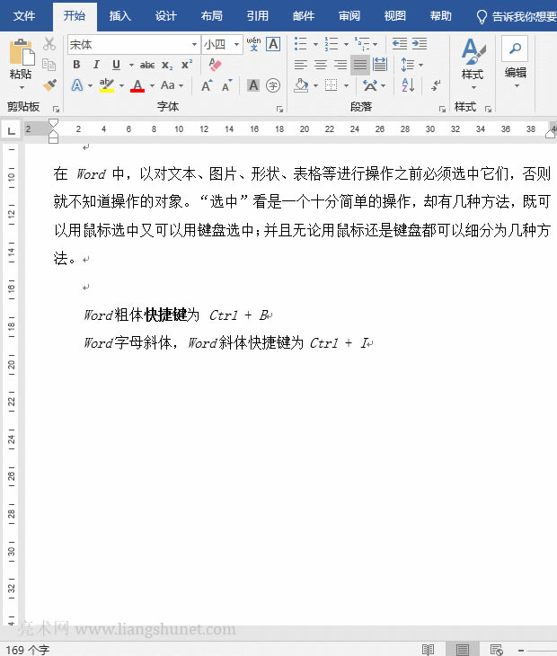Click the Distributed alignment icon
This screenshot has height=656, width=557.
380,65
